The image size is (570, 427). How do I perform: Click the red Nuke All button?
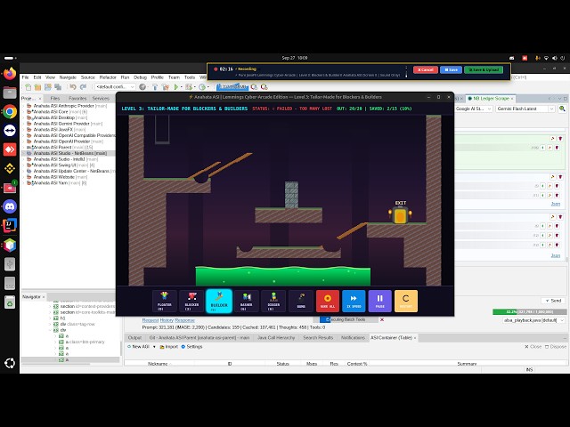point(328,301)
